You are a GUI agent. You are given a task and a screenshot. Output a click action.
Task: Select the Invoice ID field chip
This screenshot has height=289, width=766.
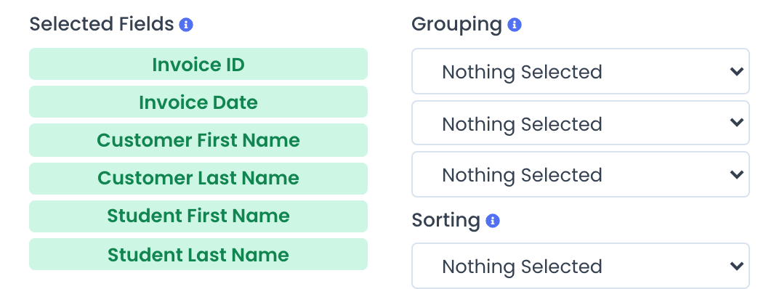198,64
